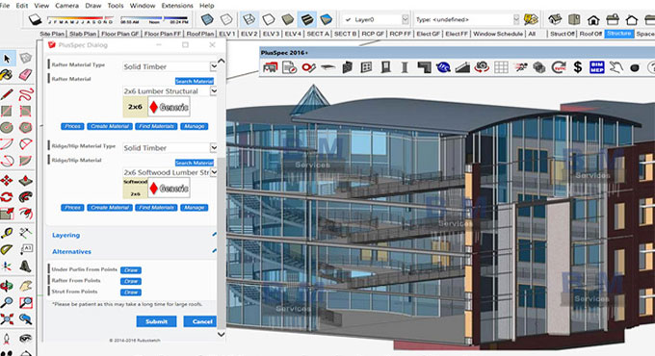
Task: Activate the Orbit tool
Action: (x=7, y=286)
